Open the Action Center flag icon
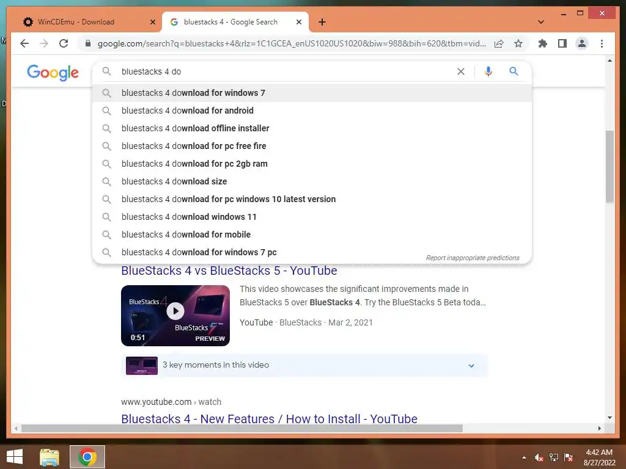This screenshot has height=469, width=626. click(569, 457)
